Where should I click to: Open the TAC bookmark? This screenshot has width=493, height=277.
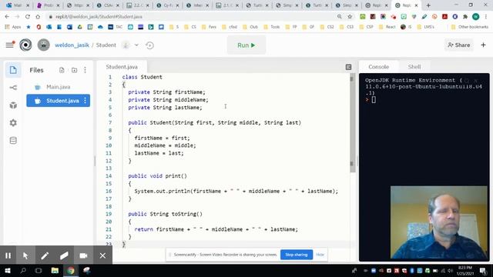pos(116,27)
